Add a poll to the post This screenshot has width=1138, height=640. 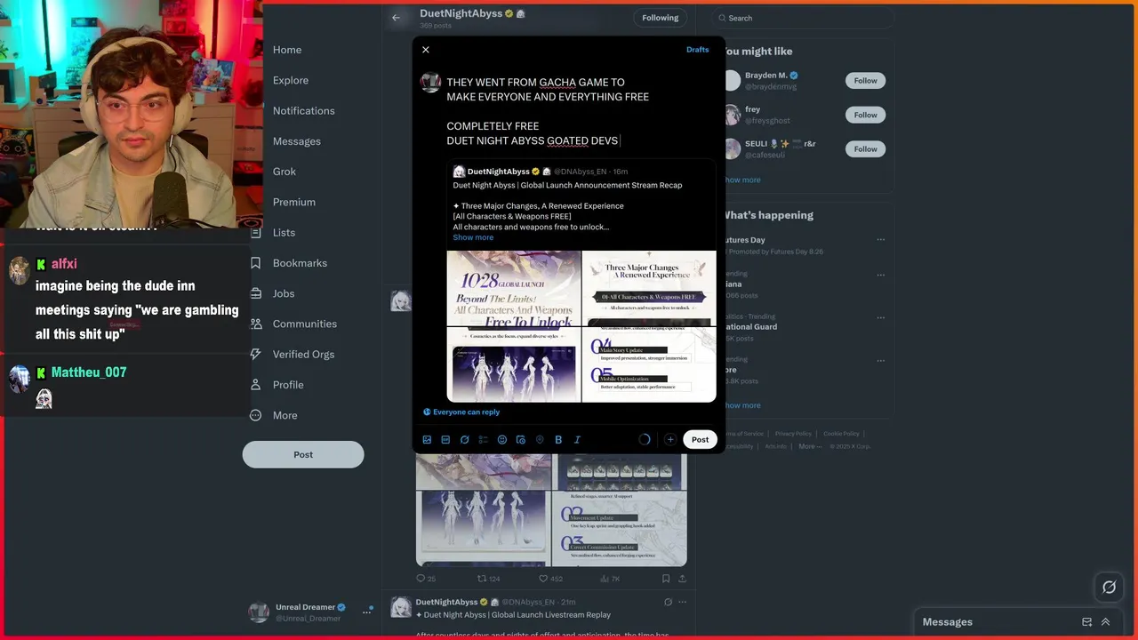click(483, 440)
